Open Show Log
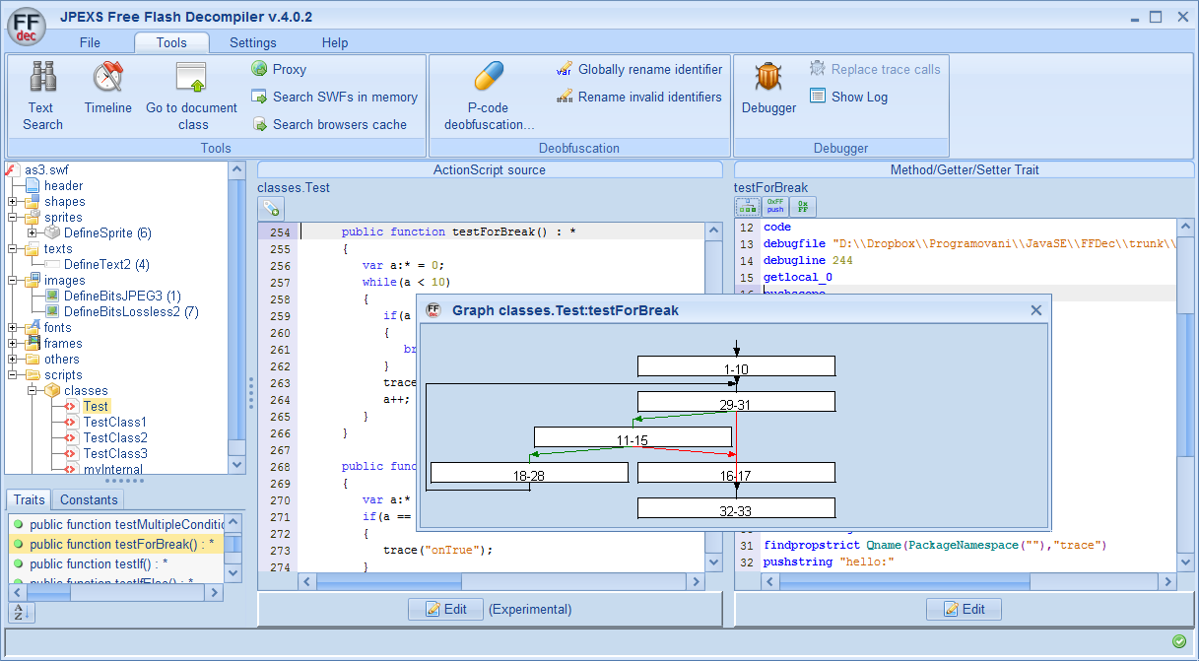Image resolution: width=1199 pixels, height=661 pixels. click(849, 97)
